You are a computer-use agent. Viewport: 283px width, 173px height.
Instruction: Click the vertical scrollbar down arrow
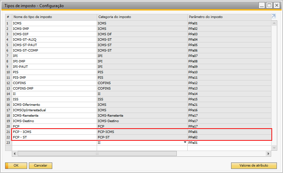(x=274, y=148)
